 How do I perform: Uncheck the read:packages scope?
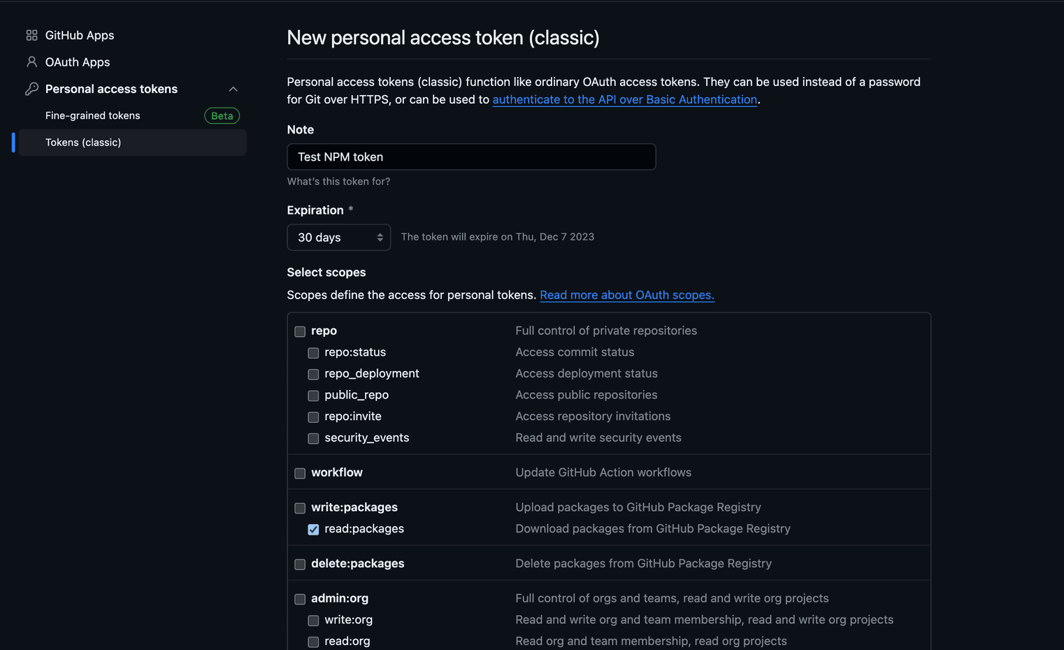point(313,530)
